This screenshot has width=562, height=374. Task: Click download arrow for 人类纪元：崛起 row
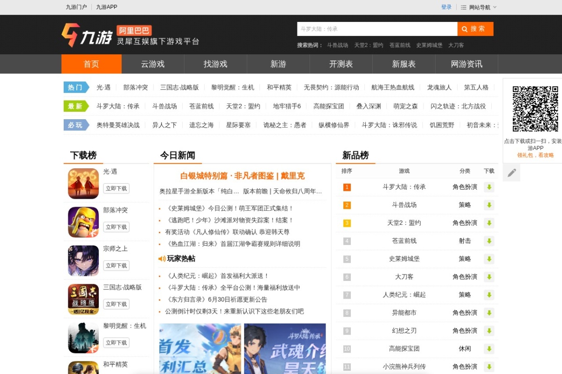tap(489, 295)
